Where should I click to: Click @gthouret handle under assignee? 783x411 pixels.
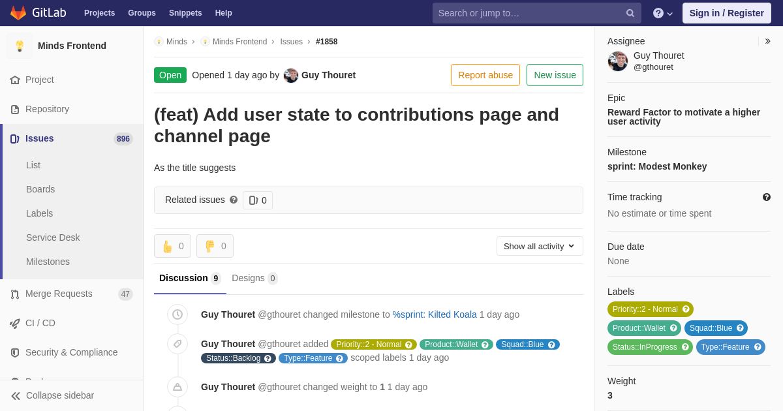tap(653, 67)
